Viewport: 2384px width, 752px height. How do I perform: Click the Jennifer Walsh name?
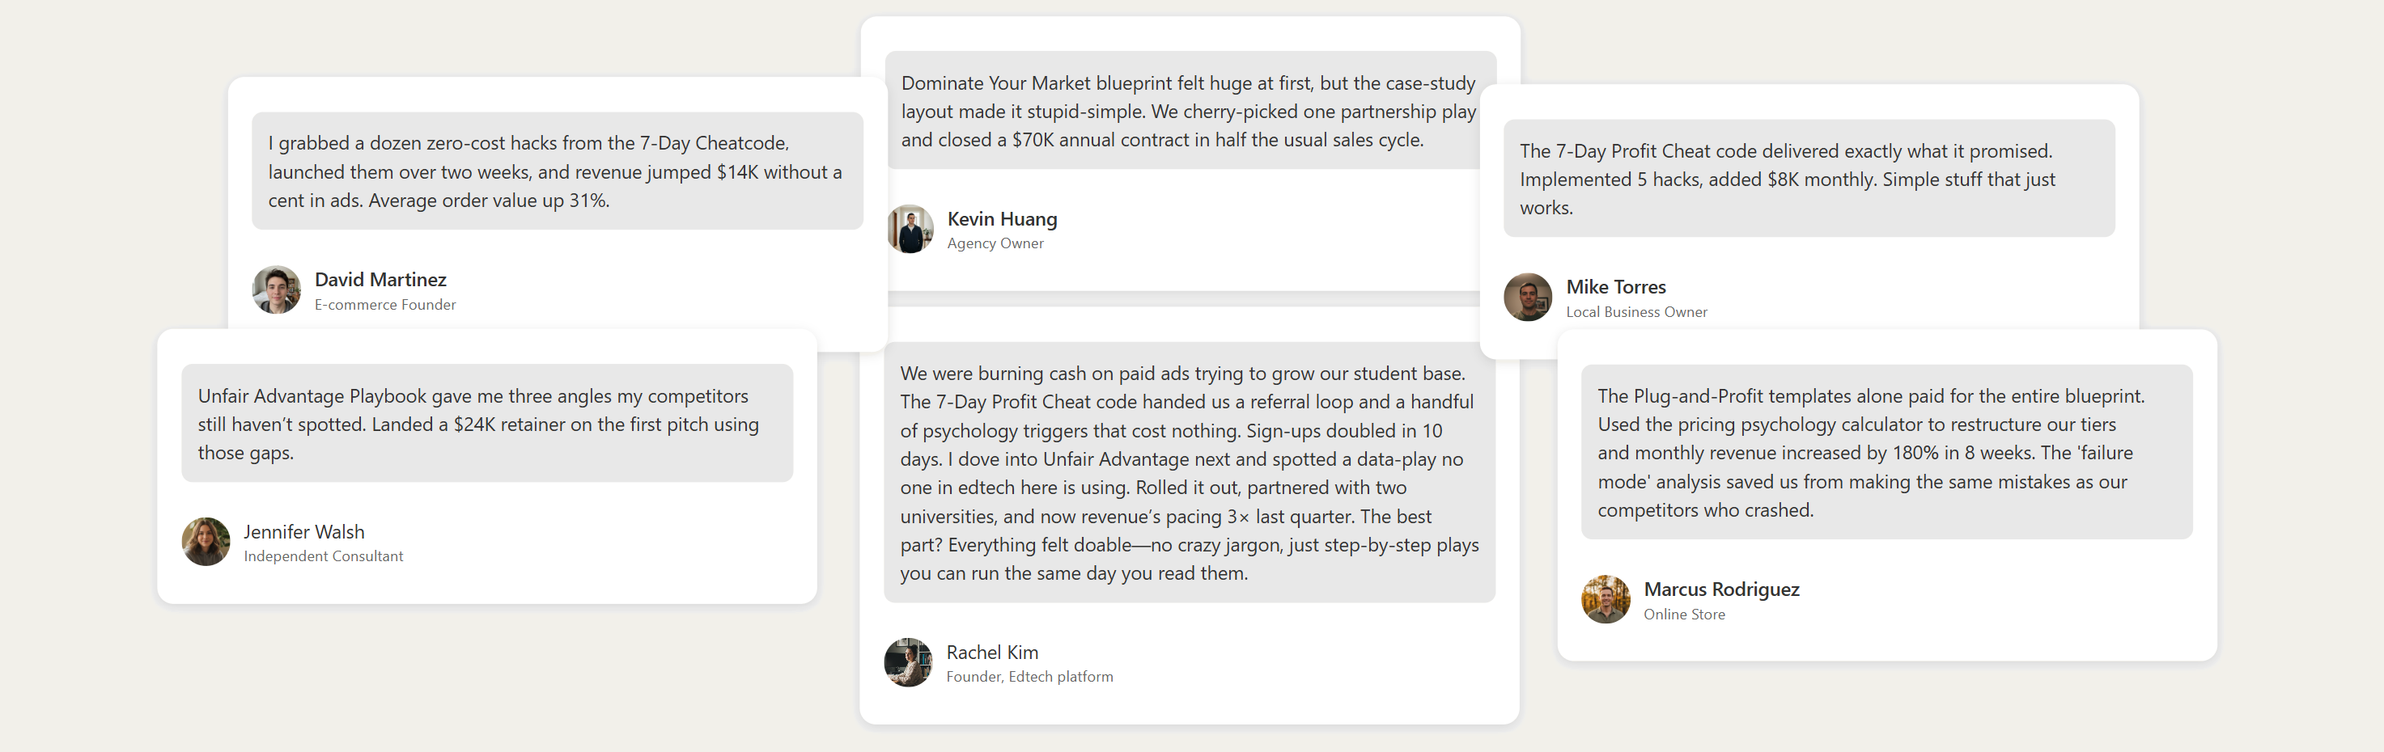point(303,532)
